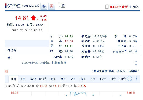143x100 pixels.
Task: Switch to the 年K tab
Action: pyautogui.click(x=83, y=79)
